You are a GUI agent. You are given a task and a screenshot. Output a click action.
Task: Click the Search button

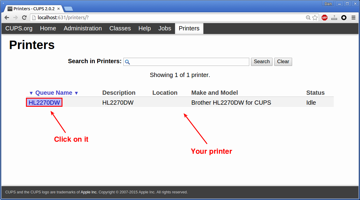point(262,62)
